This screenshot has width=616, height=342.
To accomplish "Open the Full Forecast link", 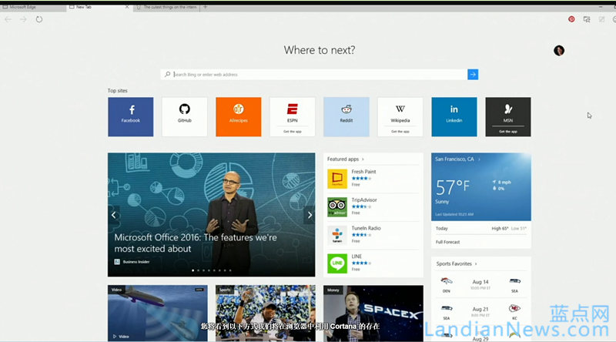I will pyautogui.click(x=447, y=242).
